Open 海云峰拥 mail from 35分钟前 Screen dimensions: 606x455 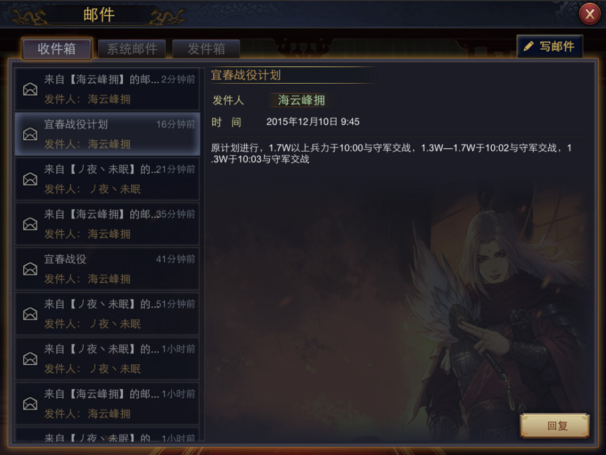coord(107,224)
